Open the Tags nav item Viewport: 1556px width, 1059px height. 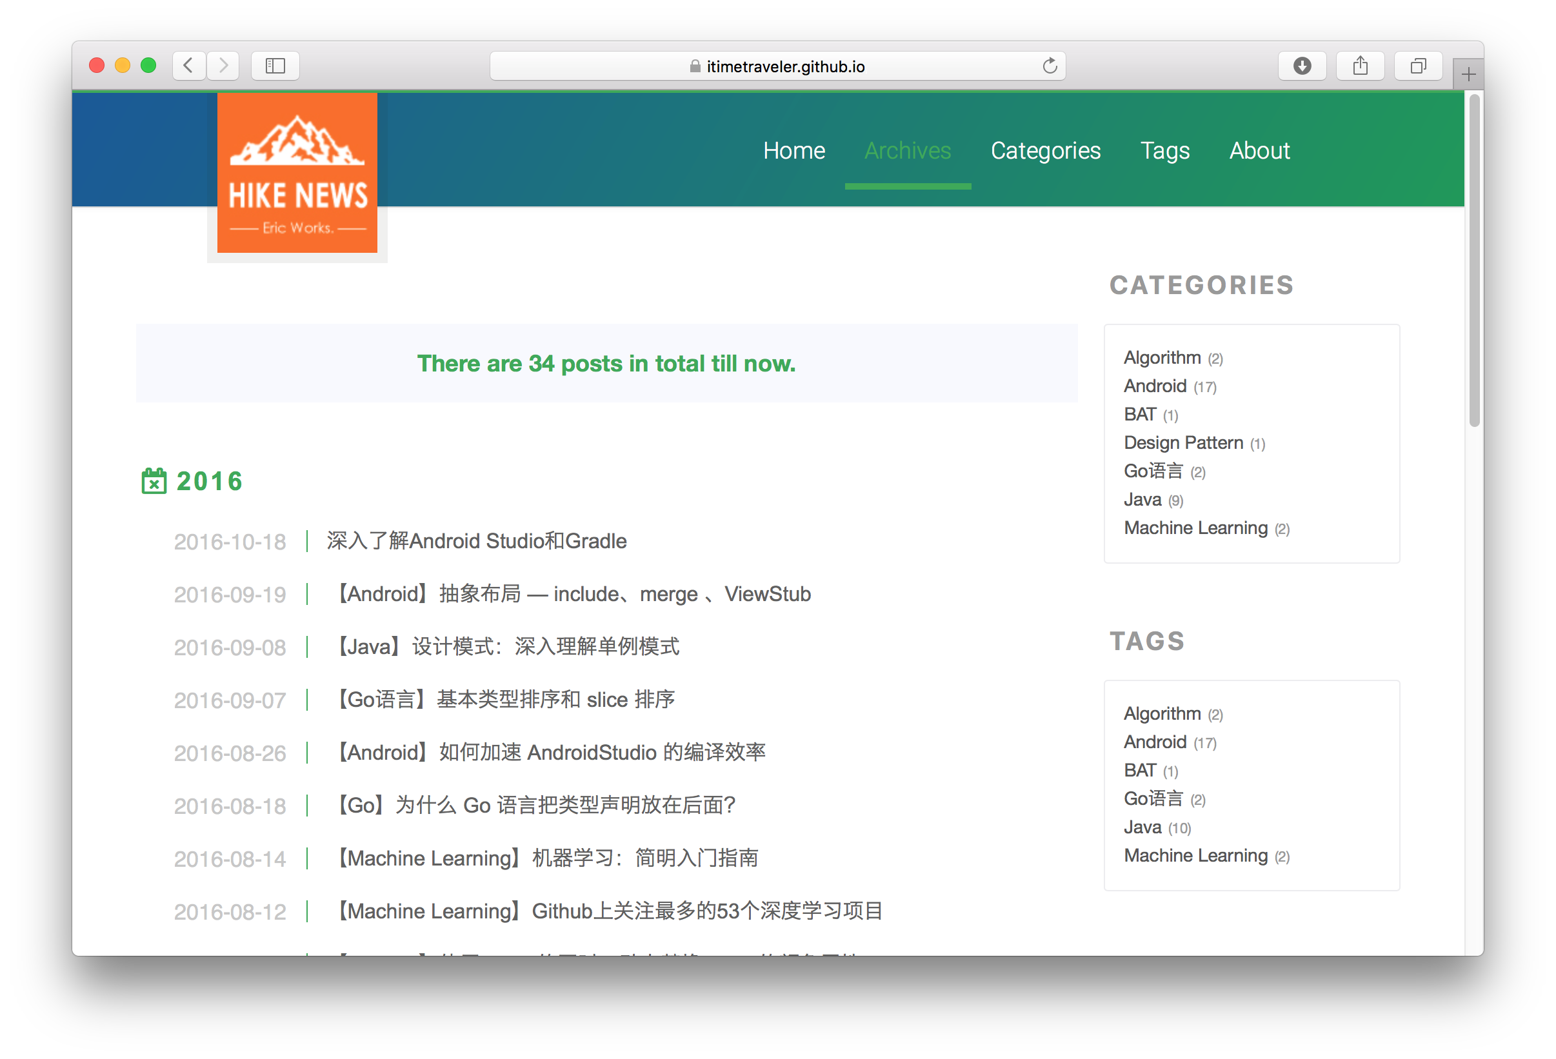pyautogui.click(x=1165, y=151)
